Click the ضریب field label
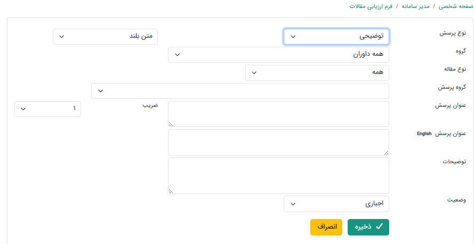474x244 pixels. point(150,105)
